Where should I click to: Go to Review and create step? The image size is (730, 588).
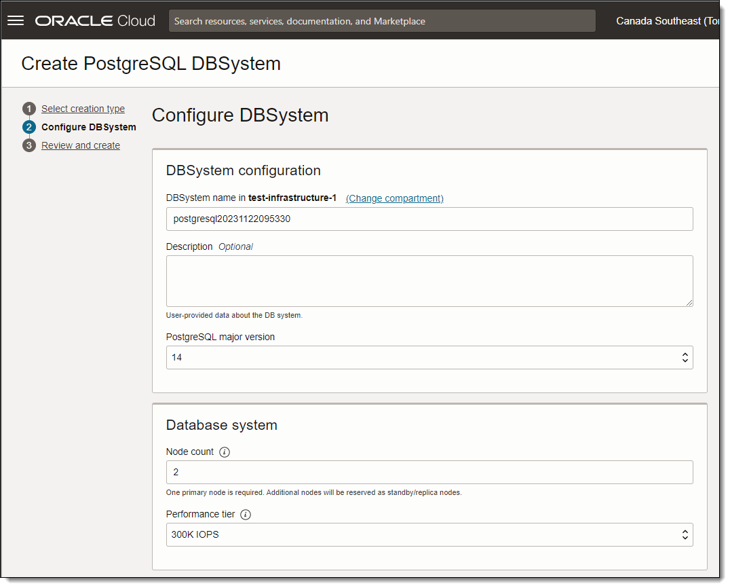(81, 145)
